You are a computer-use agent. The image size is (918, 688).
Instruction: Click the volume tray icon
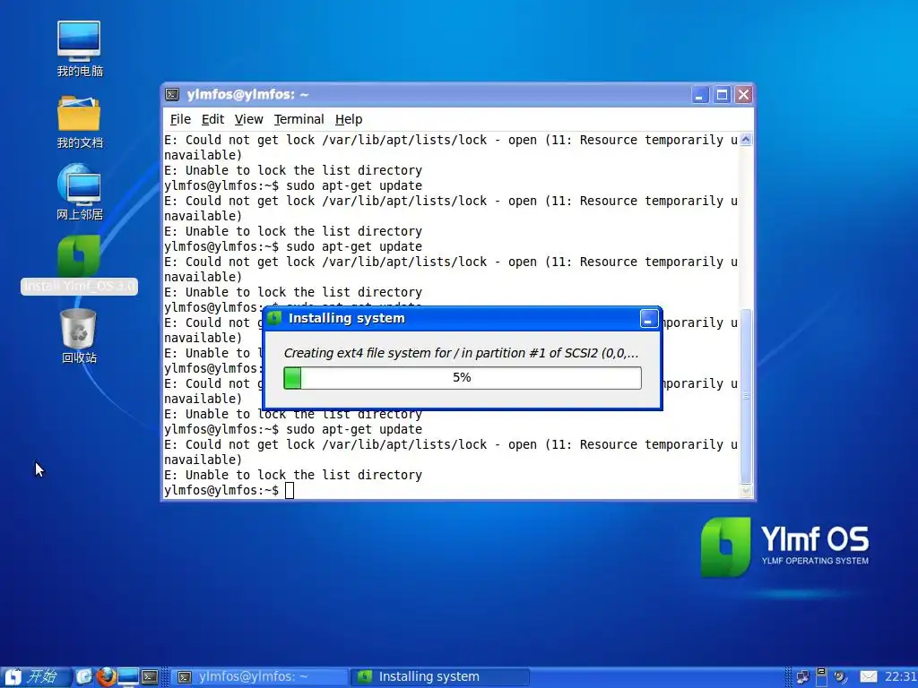[x=841, y=677]
